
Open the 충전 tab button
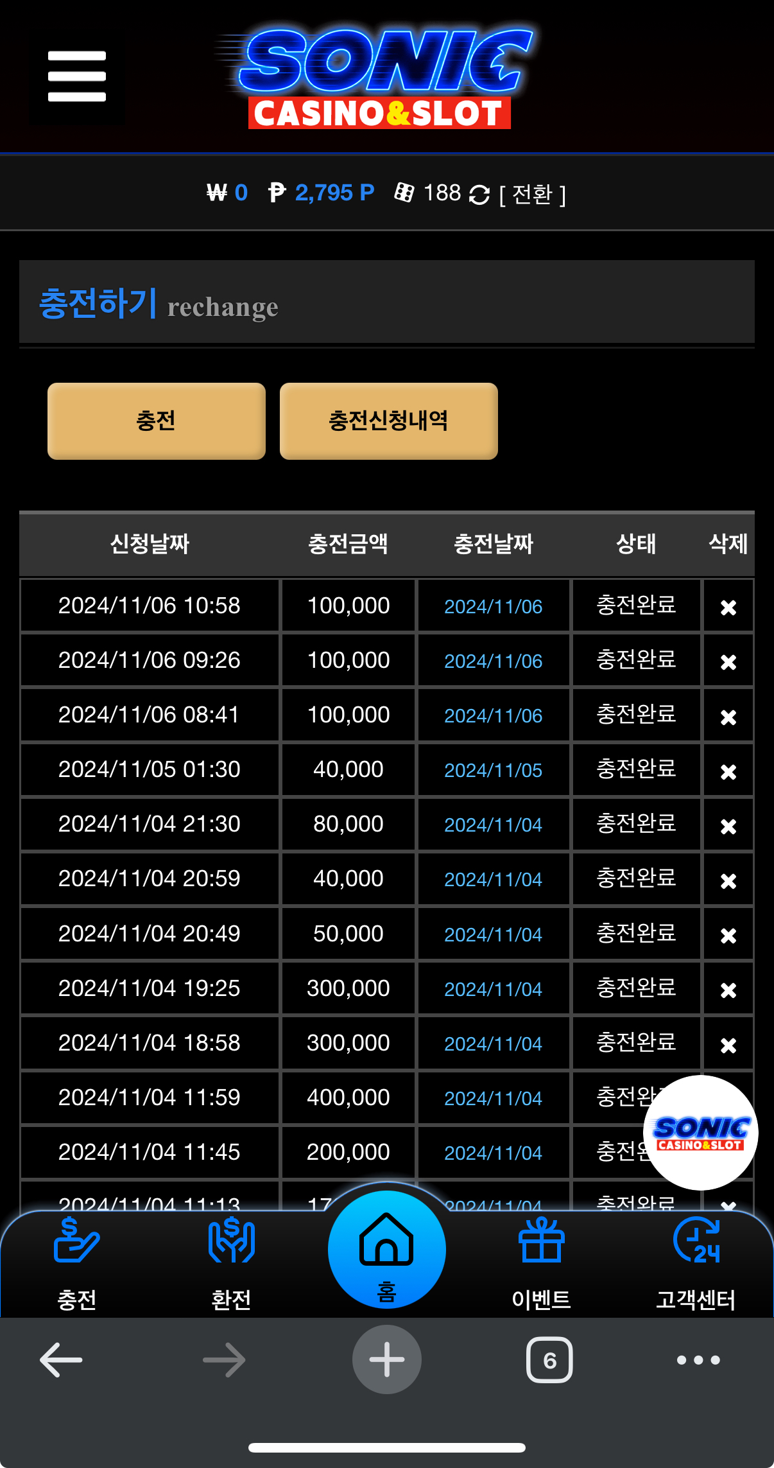(156, 421)
